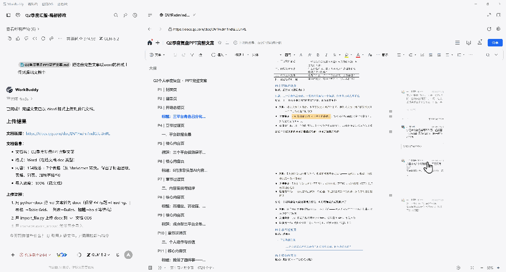Click the pin icon beside search
Image resolution: width=506 pixels, height=272 pixels.
[x=126, y=15]
